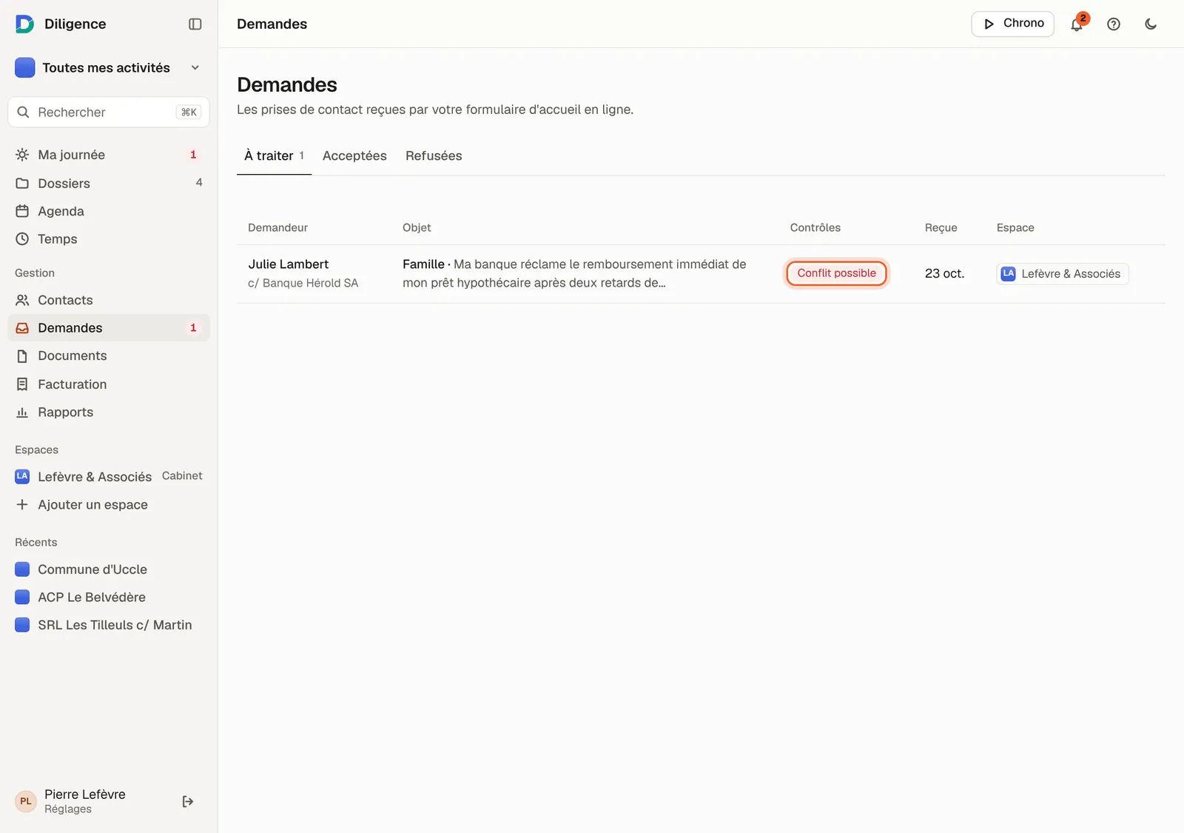1184x833 pixels.
Task: Click the PL avatar
Action: click(x=26, y=801)
